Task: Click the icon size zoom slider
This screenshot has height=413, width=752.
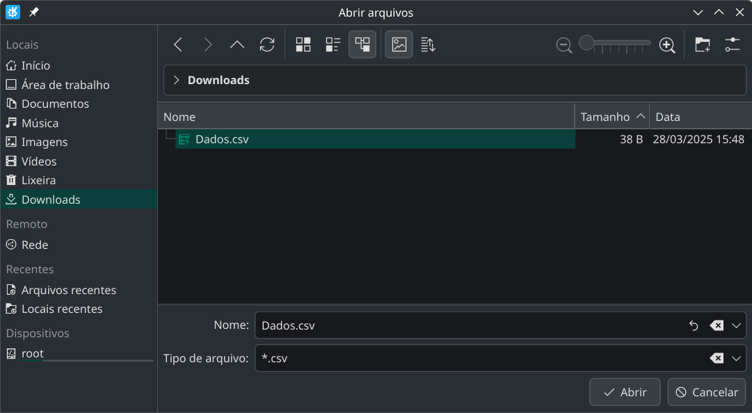Action: (616, 43)
